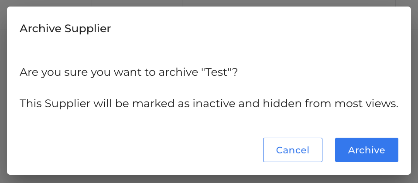Click the "Archive Supplier" dialog title
The image size is (418, 183).
[65, 28]
